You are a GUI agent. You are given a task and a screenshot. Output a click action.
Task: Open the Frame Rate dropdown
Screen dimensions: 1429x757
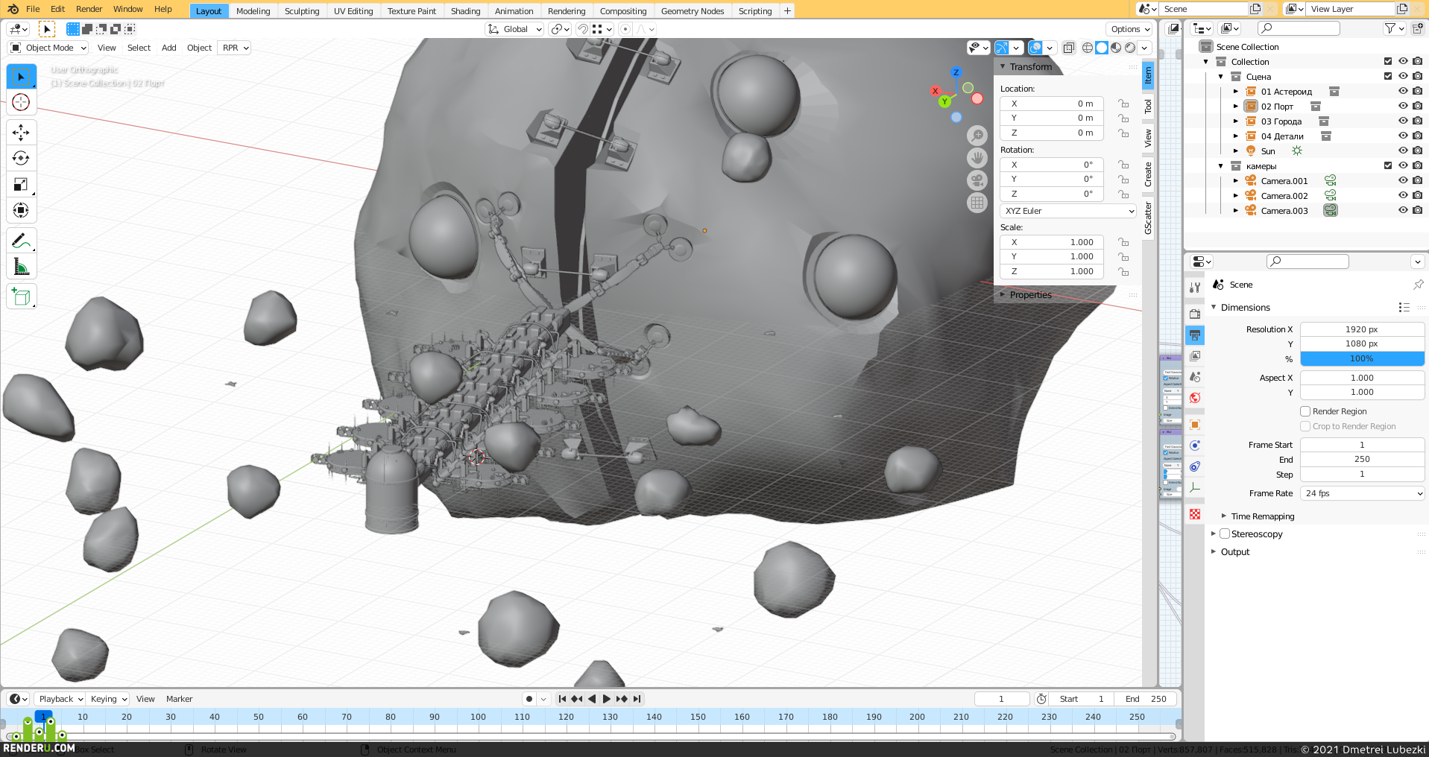click(x=1363, y=493)
